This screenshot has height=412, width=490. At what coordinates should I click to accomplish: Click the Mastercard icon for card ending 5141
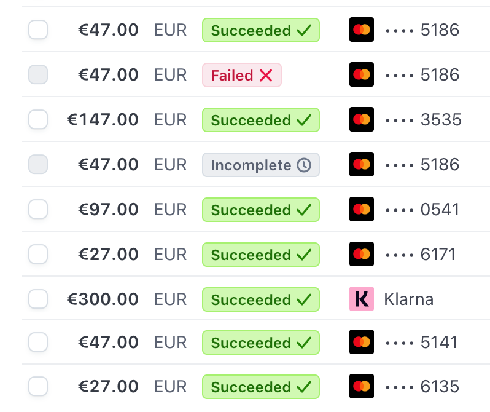(x=361, y=342)
